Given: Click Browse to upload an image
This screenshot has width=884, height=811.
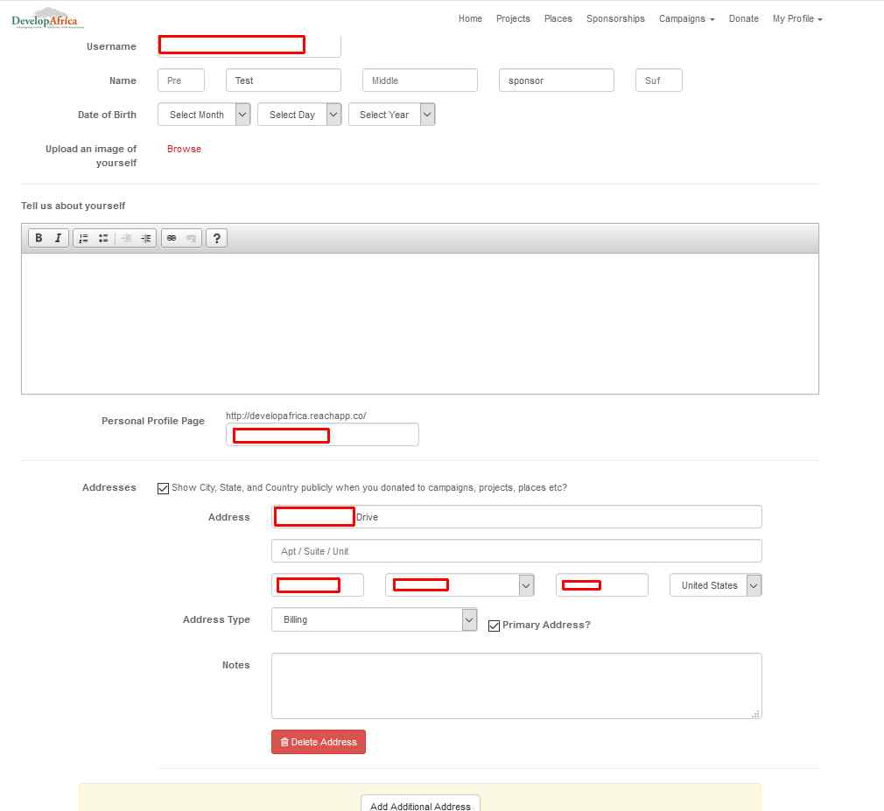Looking at the screenshot, I should tap(184, 149).
